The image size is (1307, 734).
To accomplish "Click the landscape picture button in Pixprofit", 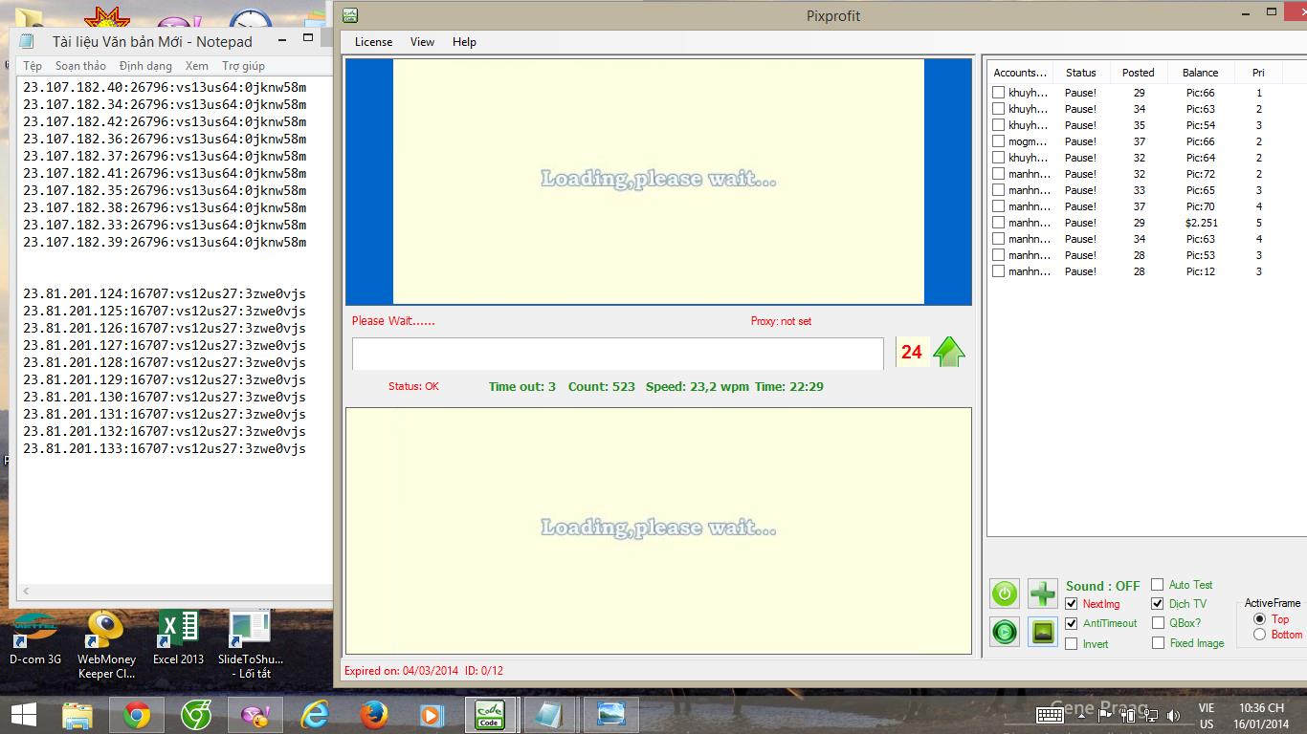I will click(1043, 632).
